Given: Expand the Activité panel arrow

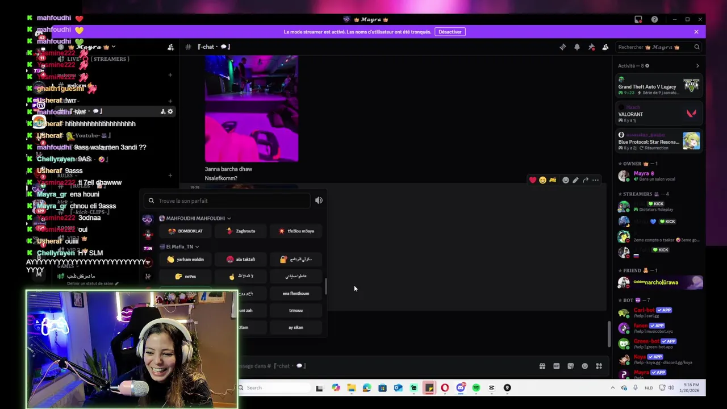Looking at the screenshot, I should 697,66.
